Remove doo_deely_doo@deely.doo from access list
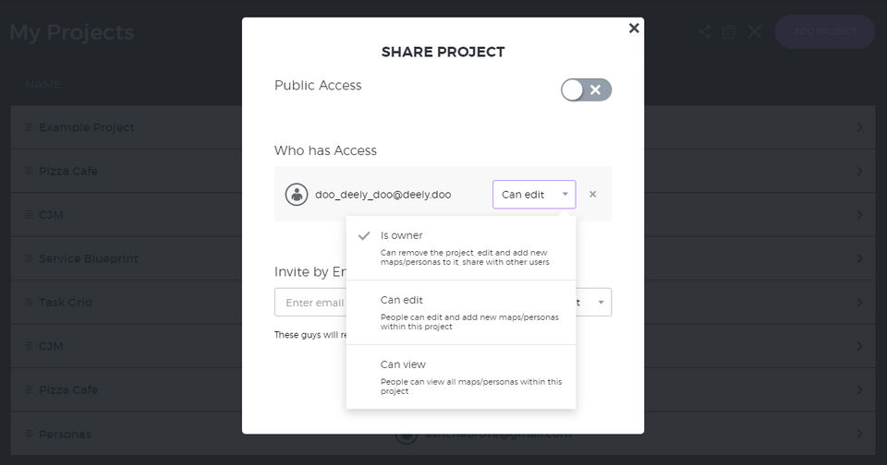Image resolution: width=887 pixels, height=465 pixels. pyautogui.click(x=593, y=195)
